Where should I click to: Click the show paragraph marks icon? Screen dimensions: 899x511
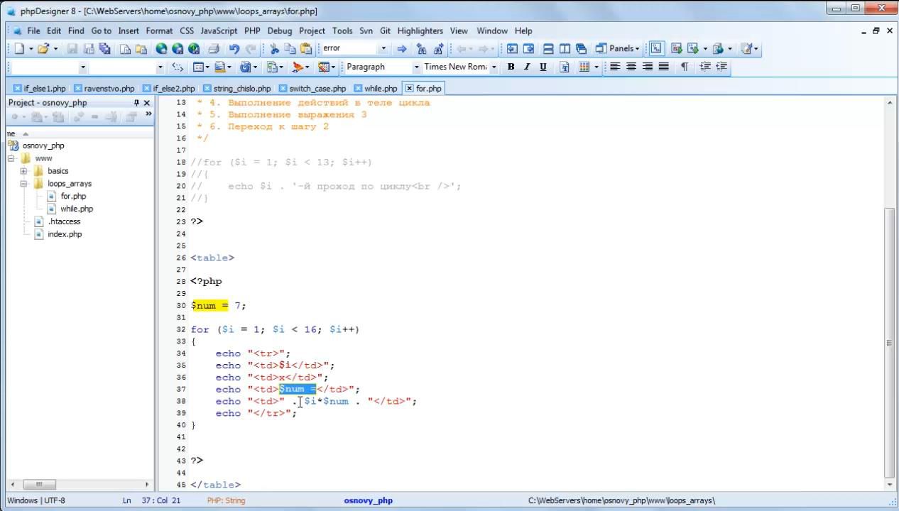coord(684,67)
